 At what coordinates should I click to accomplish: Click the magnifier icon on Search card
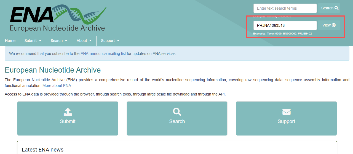[177, 112]
